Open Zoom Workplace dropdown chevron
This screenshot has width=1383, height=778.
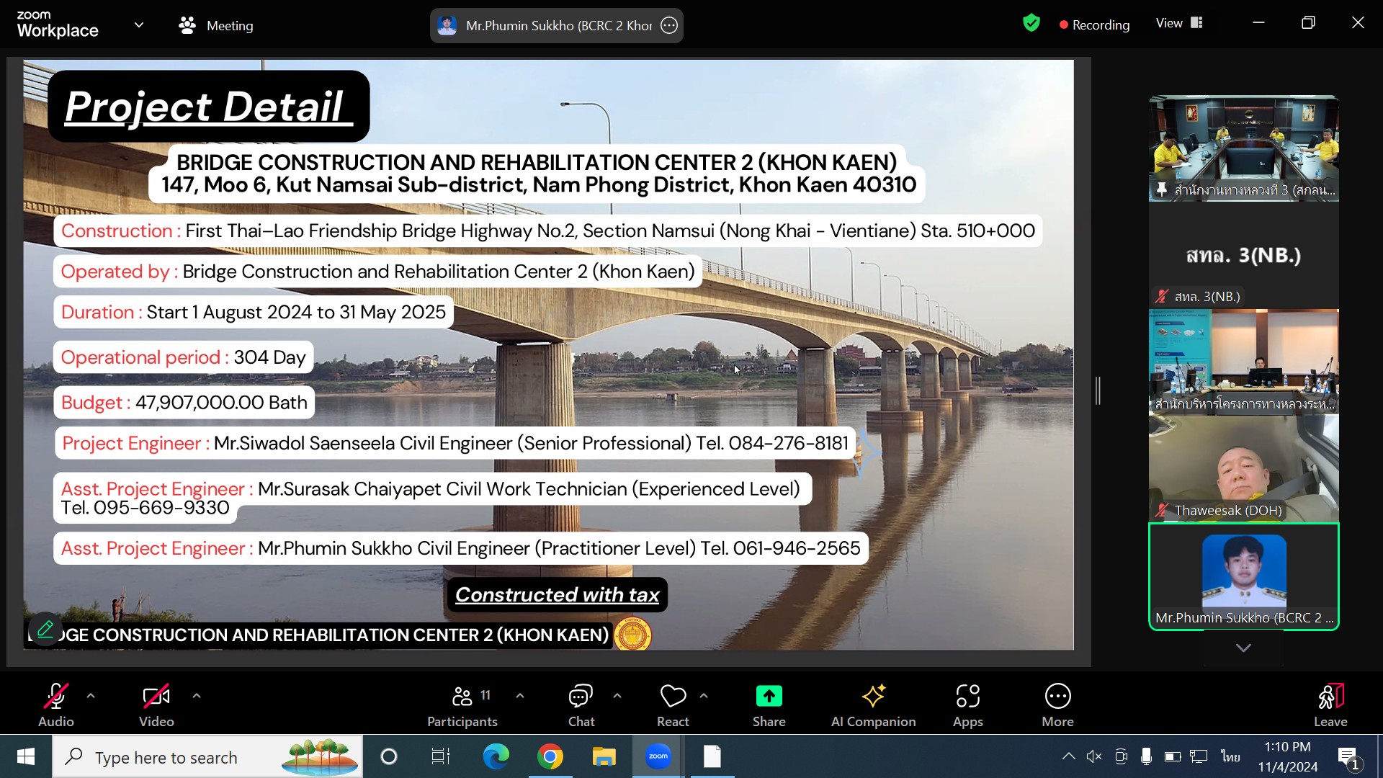(139, 25)
